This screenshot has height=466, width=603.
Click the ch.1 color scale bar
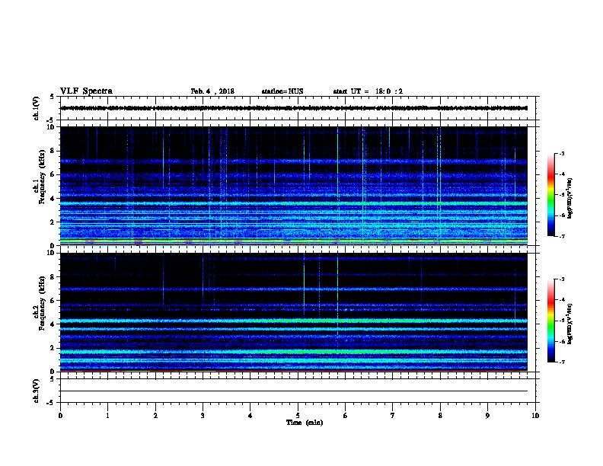(550, 195)
